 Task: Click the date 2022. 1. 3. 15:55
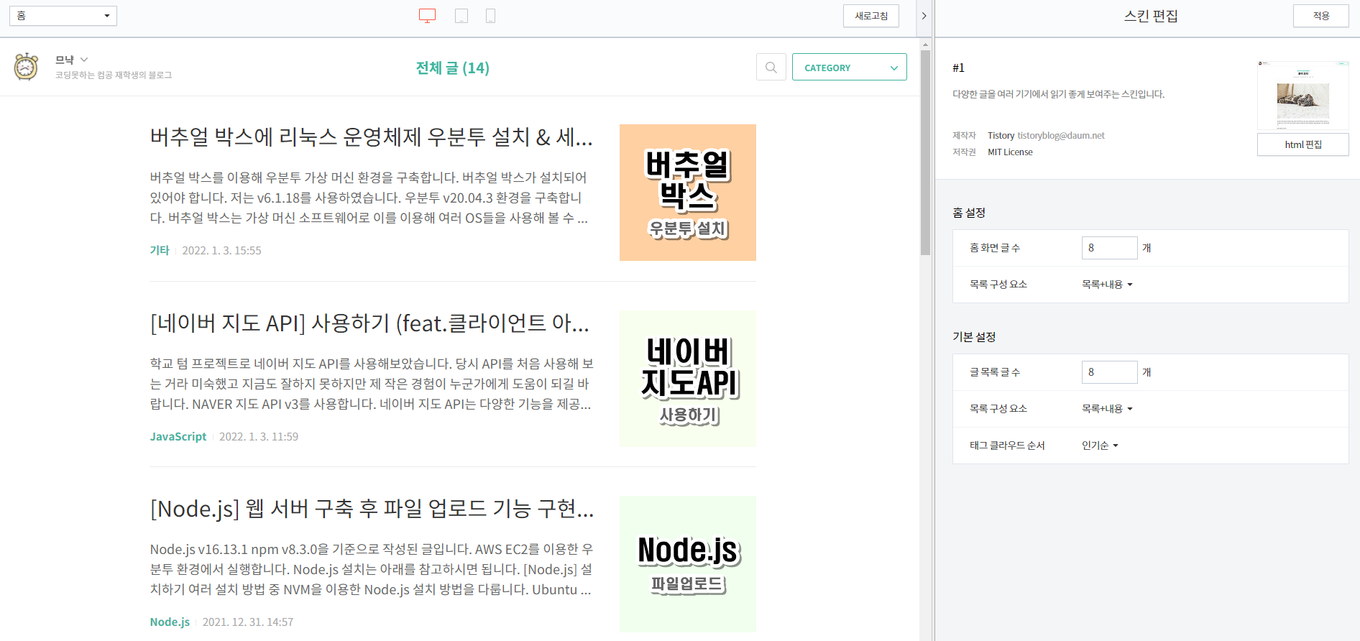click(x=221, y=250)
